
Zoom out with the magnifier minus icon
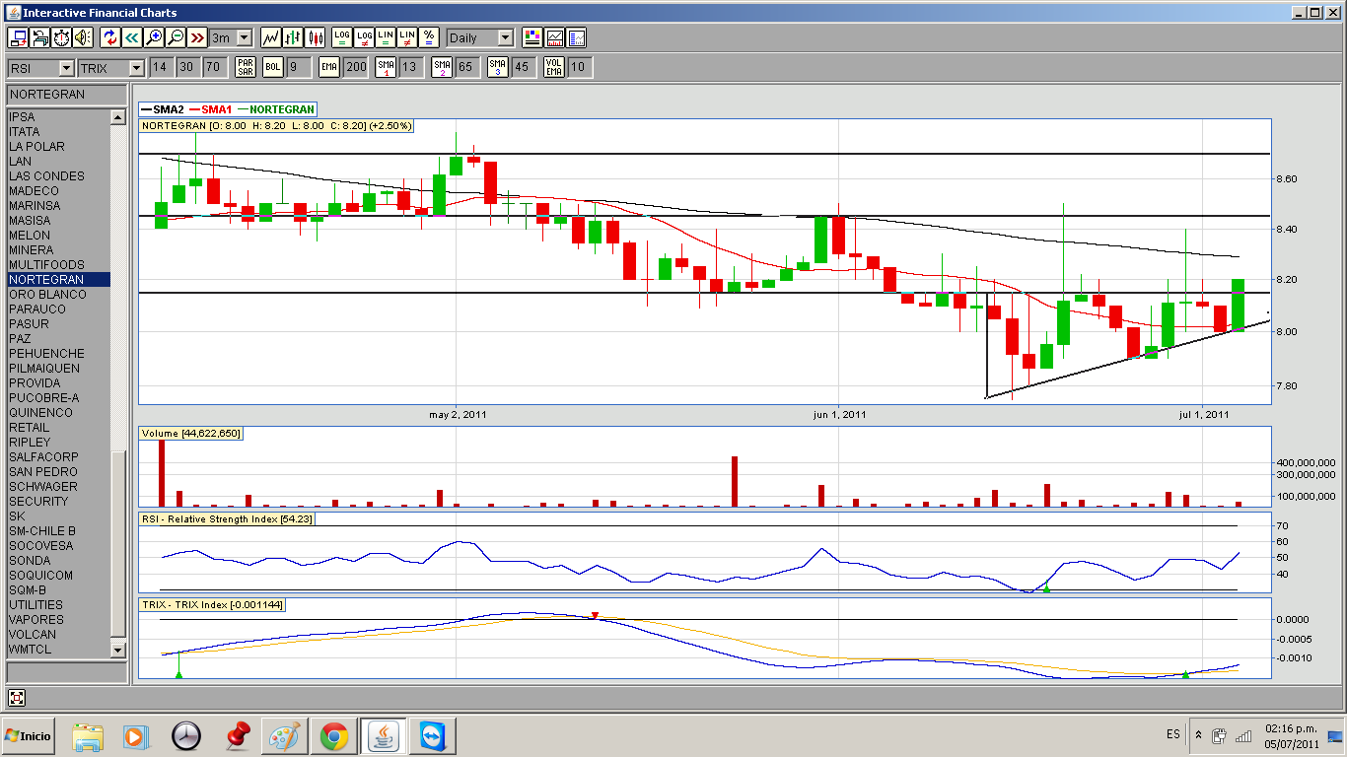pos(176,37)
